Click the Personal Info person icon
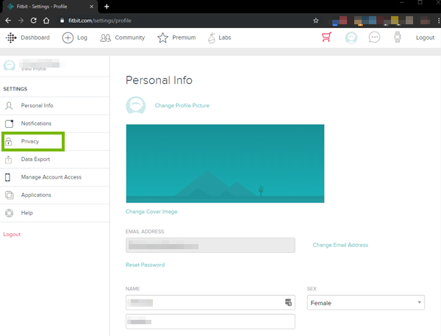Viewport: 441px width, 336px height. coord(9,106)
